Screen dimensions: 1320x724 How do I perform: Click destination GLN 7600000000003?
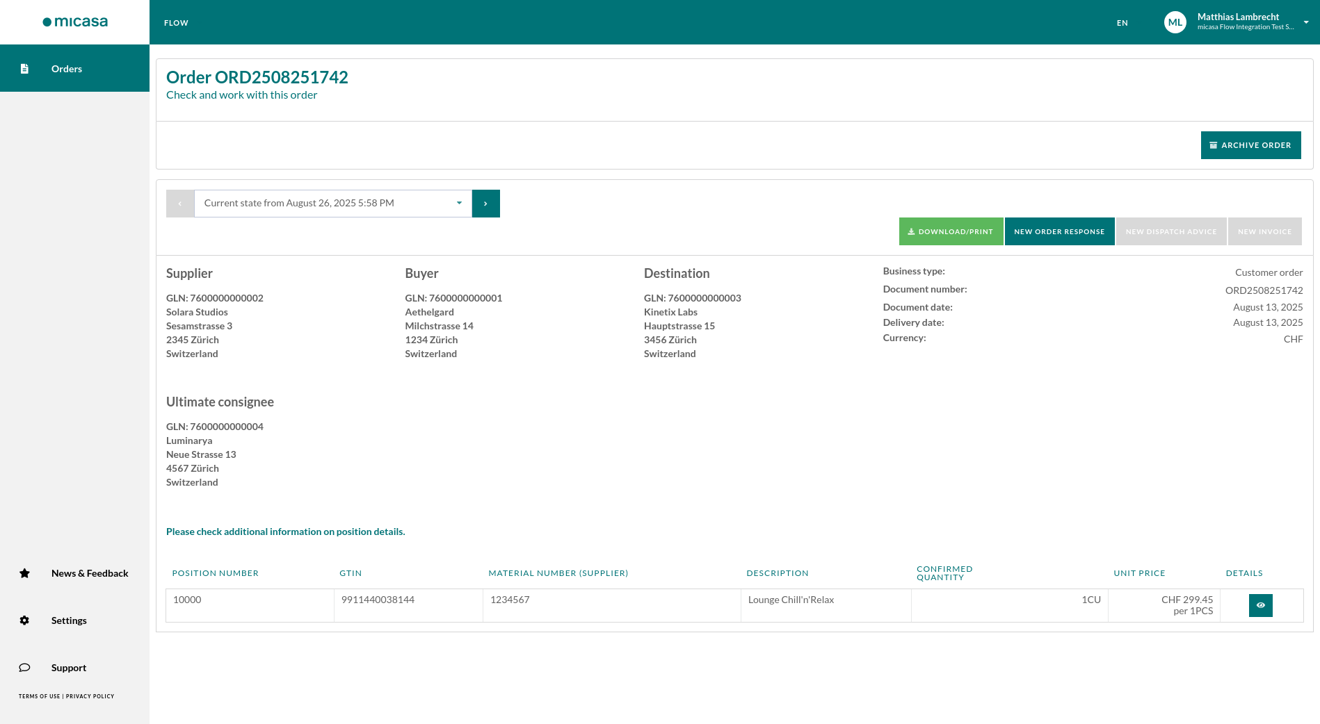[693, 298]
